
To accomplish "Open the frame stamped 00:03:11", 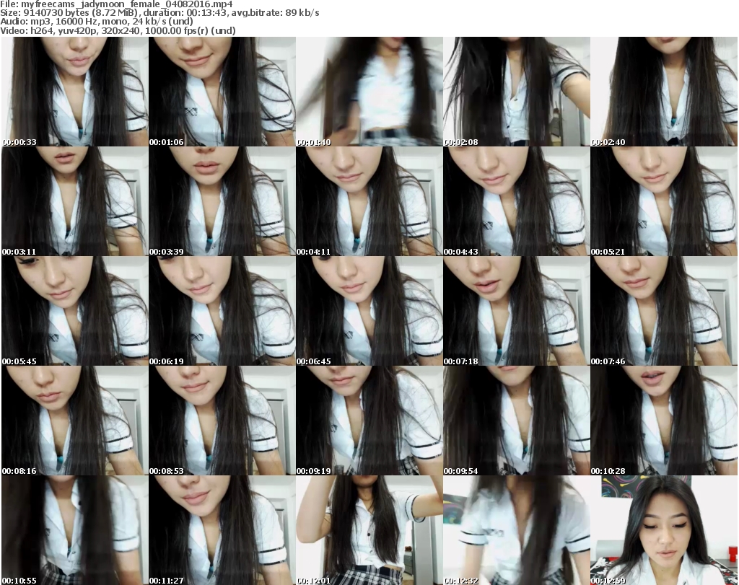I will coord(74,201).
